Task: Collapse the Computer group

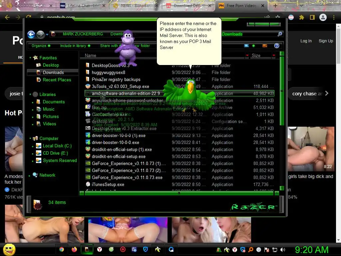Action: click(x=30, y=138)
